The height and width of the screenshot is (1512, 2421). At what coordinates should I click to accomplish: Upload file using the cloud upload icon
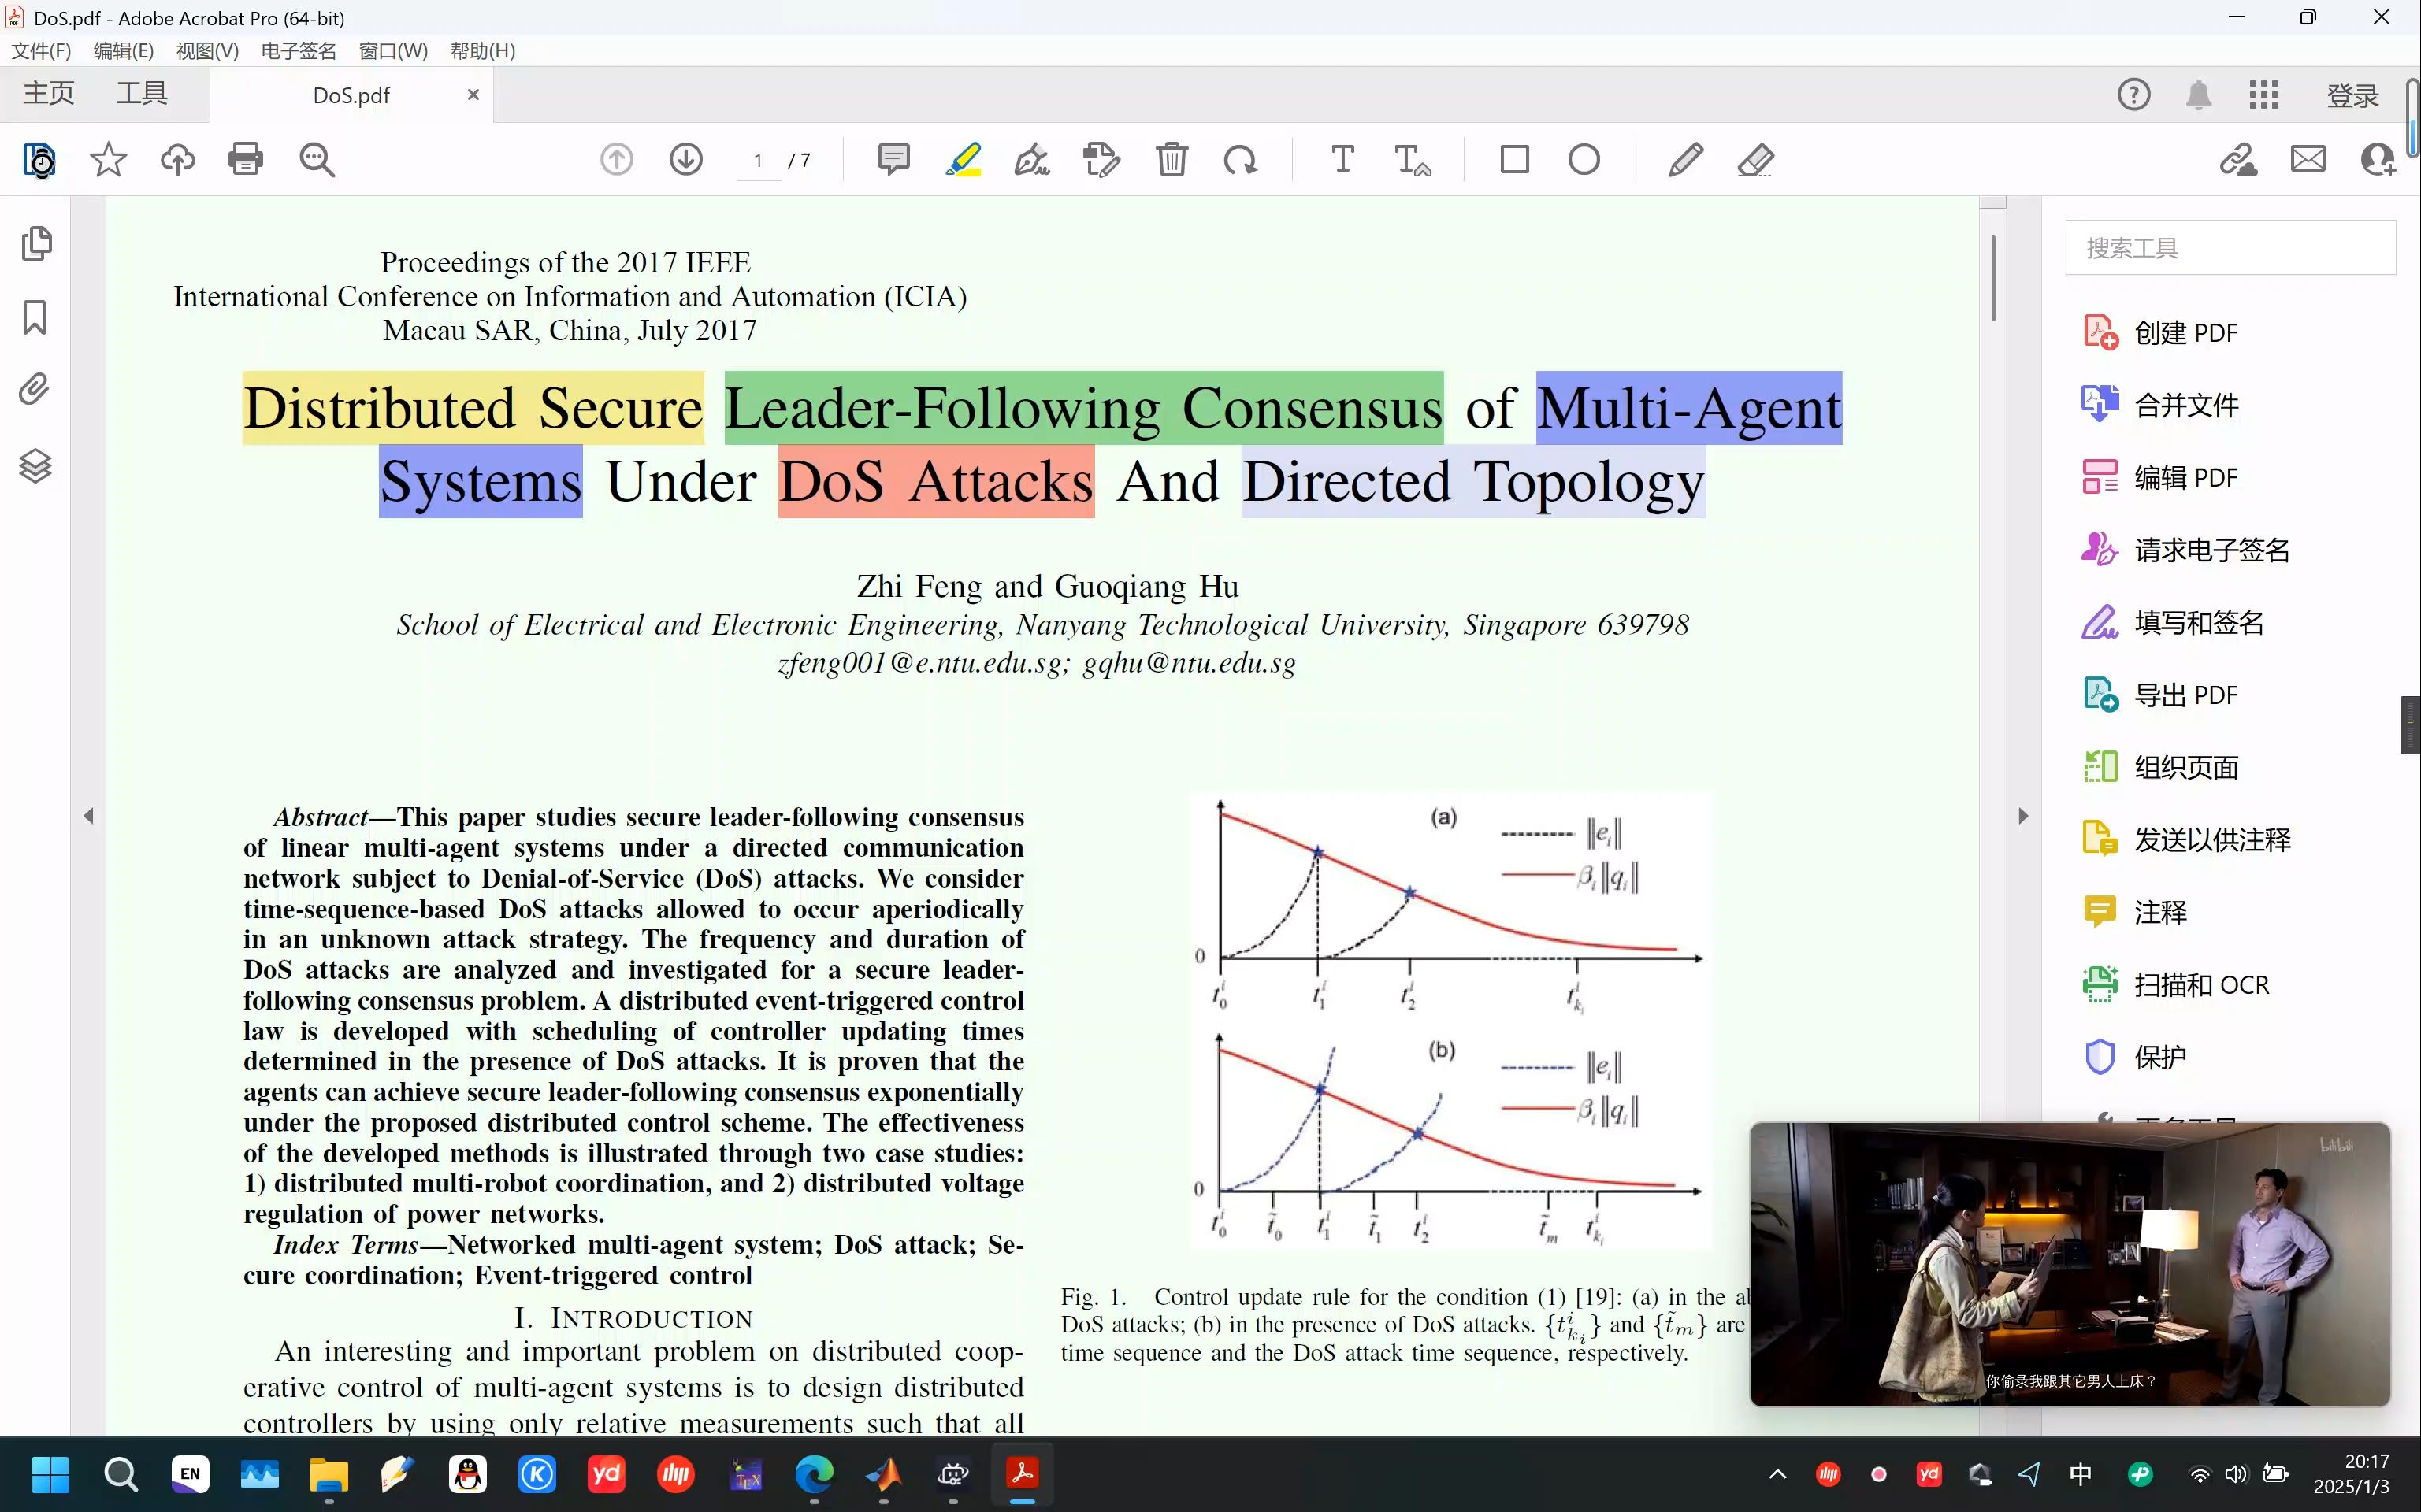pyautogui.click(x=178, y=160)
